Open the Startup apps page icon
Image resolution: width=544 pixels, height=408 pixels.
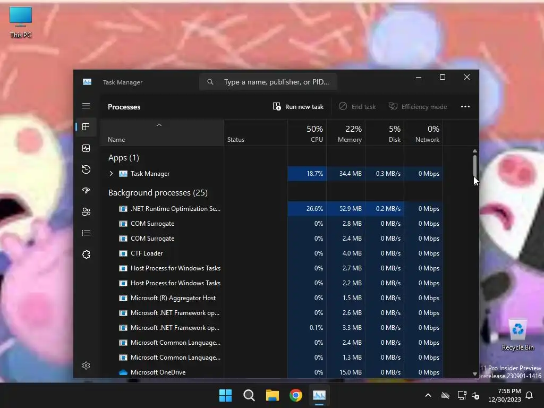click(x=86, y=191)
